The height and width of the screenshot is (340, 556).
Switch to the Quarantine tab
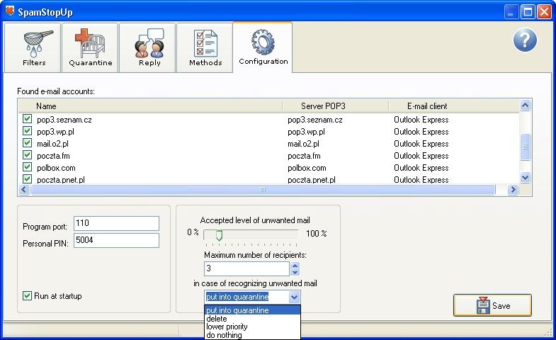click(x=90, y=47)
